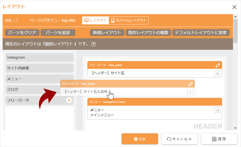The image size is (241, 147).
Task: Click the plus icon beside フリーパーツ
Action: pyautogui.click(x=69, y=100)
